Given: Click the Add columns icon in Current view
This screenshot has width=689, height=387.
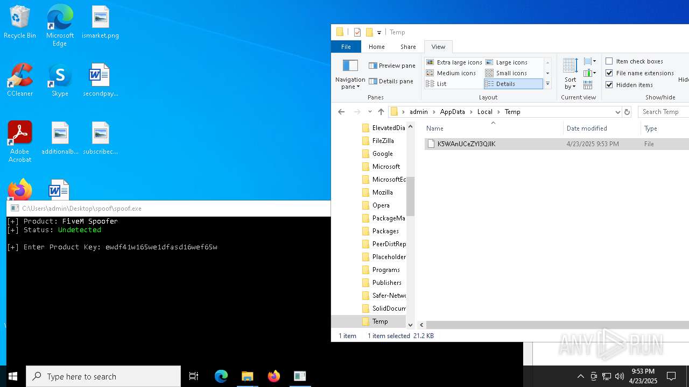Looking at the screenshot, I should [590, 73].
